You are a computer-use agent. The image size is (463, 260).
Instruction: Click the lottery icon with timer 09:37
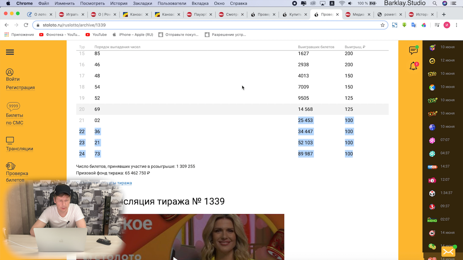432,206
